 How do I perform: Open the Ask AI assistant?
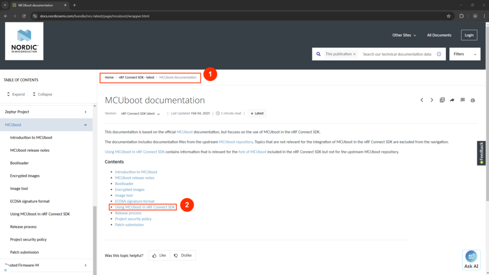[x=471, y=260]
